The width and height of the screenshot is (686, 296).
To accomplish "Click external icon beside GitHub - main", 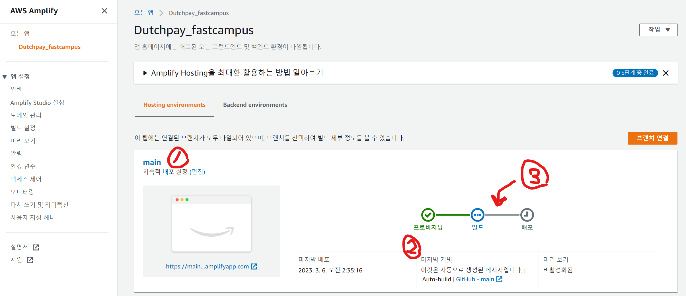I will (499, 279).
